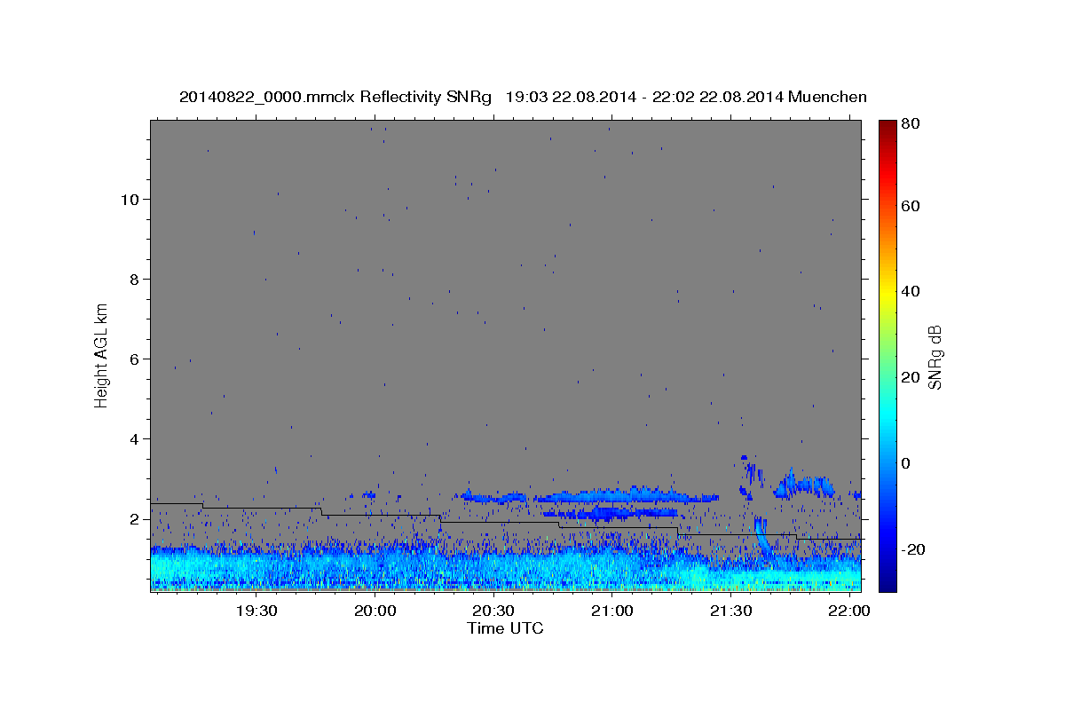Viewport: 1065px width, 710px height.
Task: Click the height tick label 10
Action: 130,199
